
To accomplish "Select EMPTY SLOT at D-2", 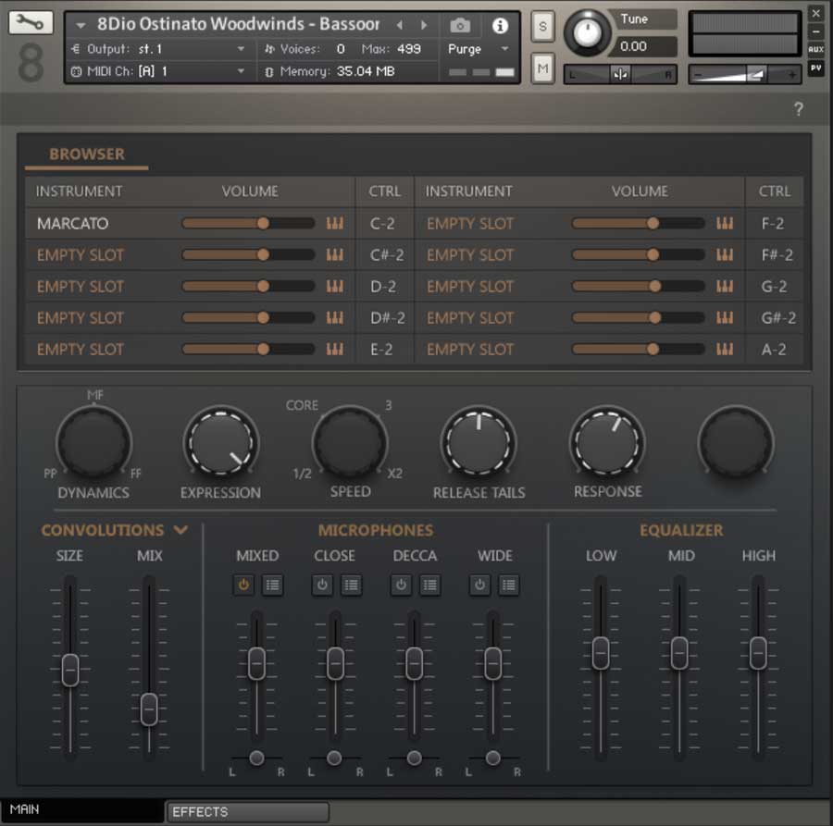I will tap(81, 287).
